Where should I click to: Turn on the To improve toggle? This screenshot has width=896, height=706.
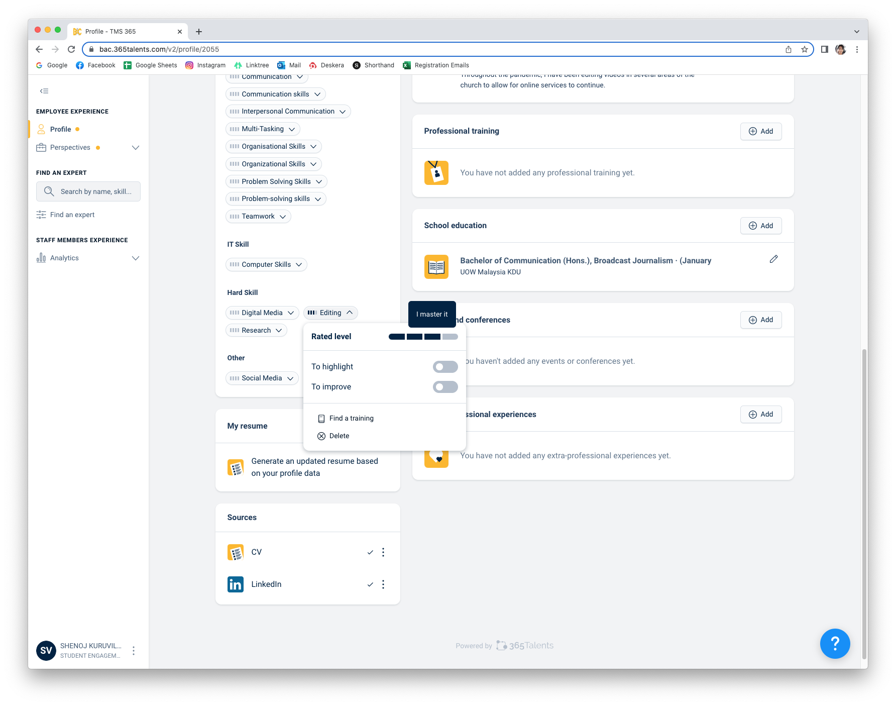tap(445, 387)
